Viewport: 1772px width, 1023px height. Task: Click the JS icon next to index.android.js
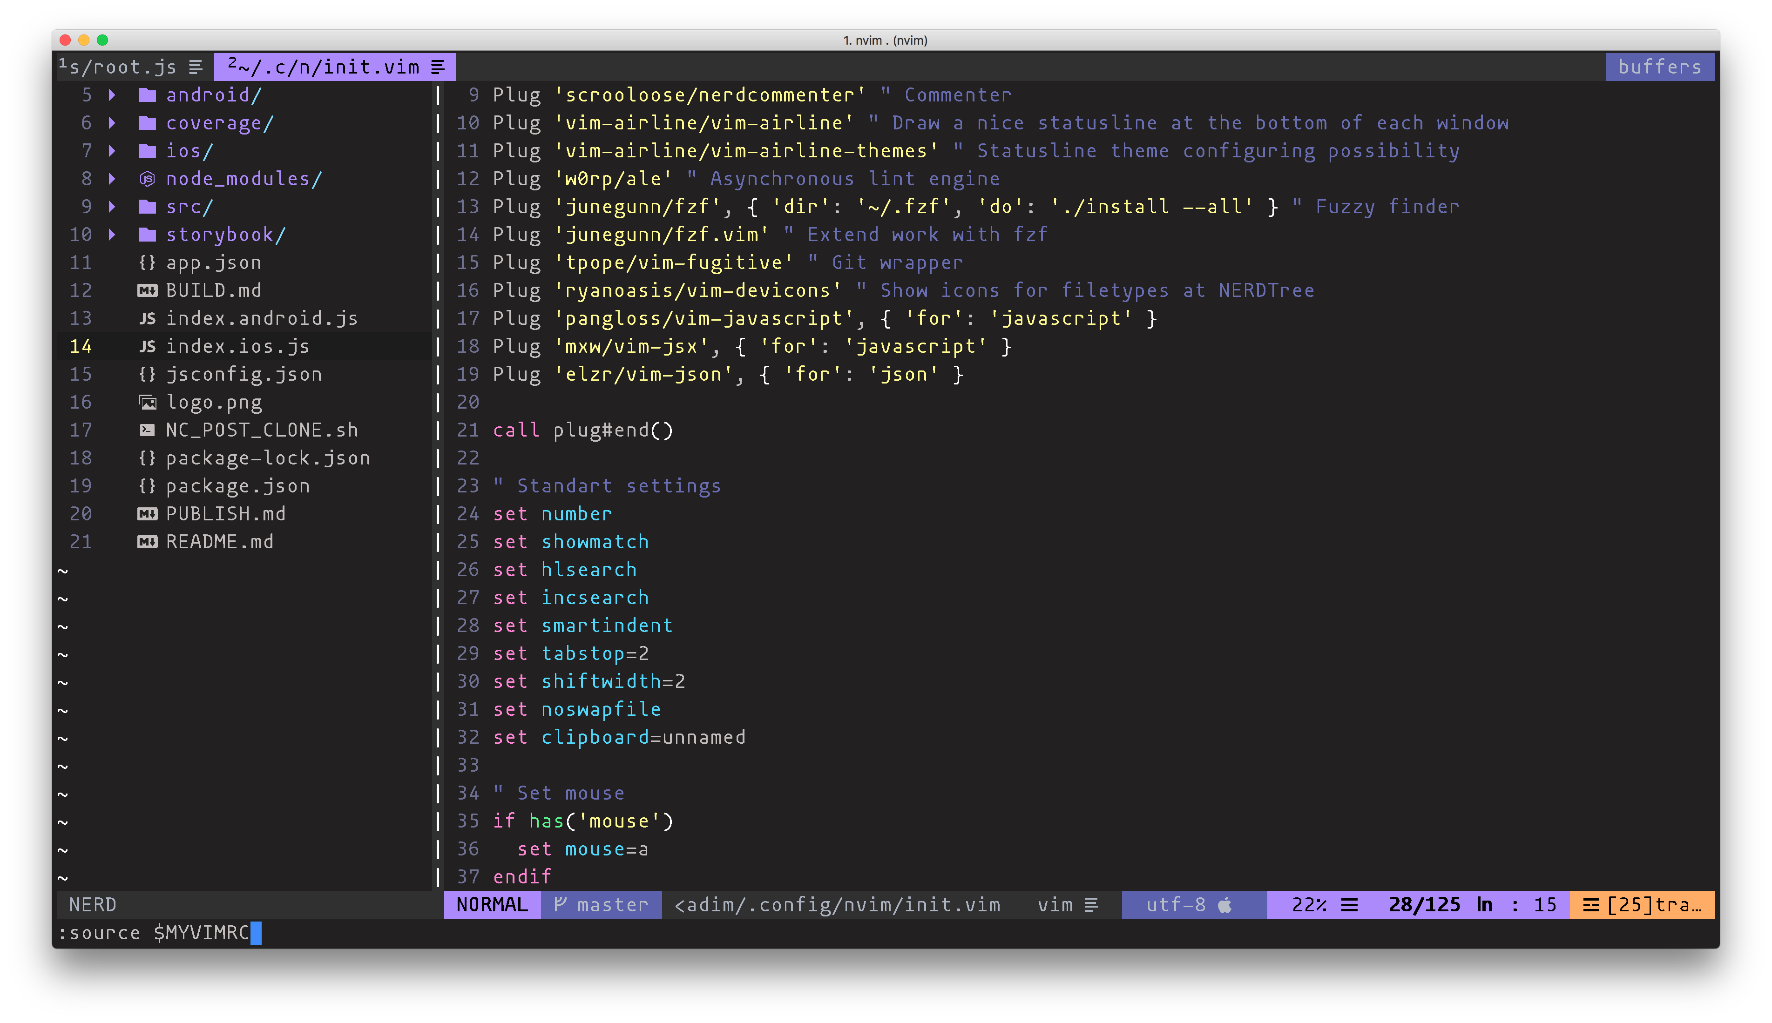(147, 317)
